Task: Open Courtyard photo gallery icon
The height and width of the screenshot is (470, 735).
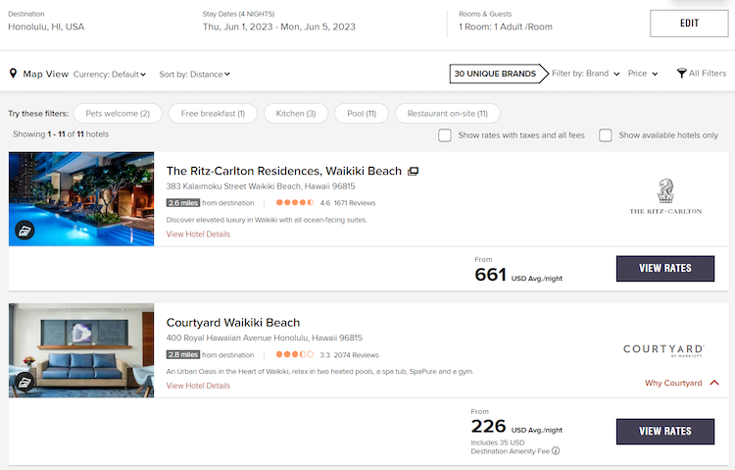Action: (x=24, y=382)
